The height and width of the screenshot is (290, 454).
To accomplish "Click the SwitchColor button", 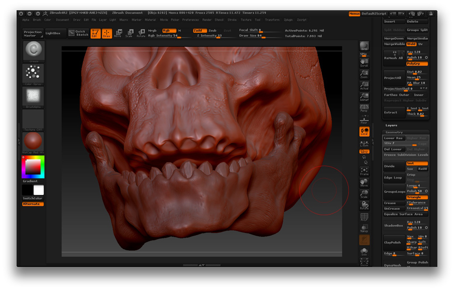I will click(33, 199).
